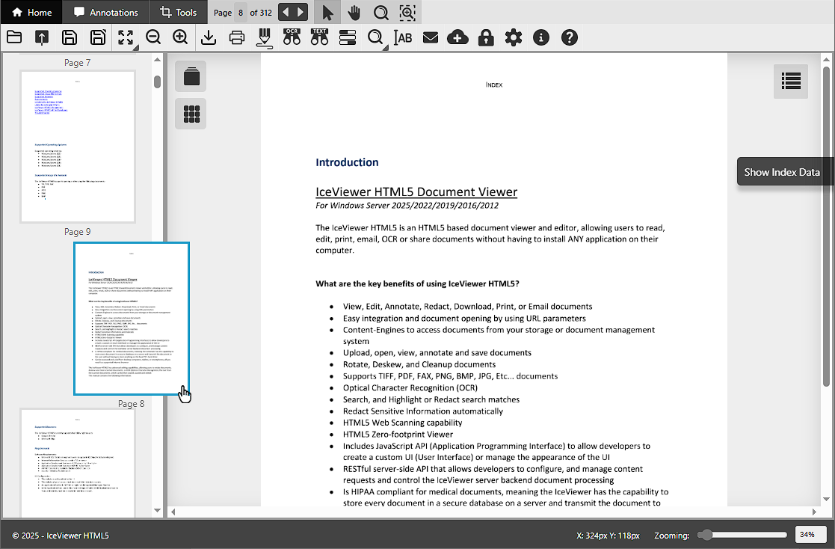This screenshot has width=835, height=549.
Task: Click the grid thumbnails view icon
Action: [191, 114]
